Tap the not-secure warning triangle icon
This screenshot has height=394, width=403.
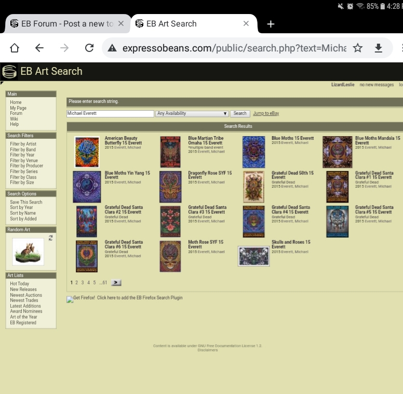coord(112,48)
